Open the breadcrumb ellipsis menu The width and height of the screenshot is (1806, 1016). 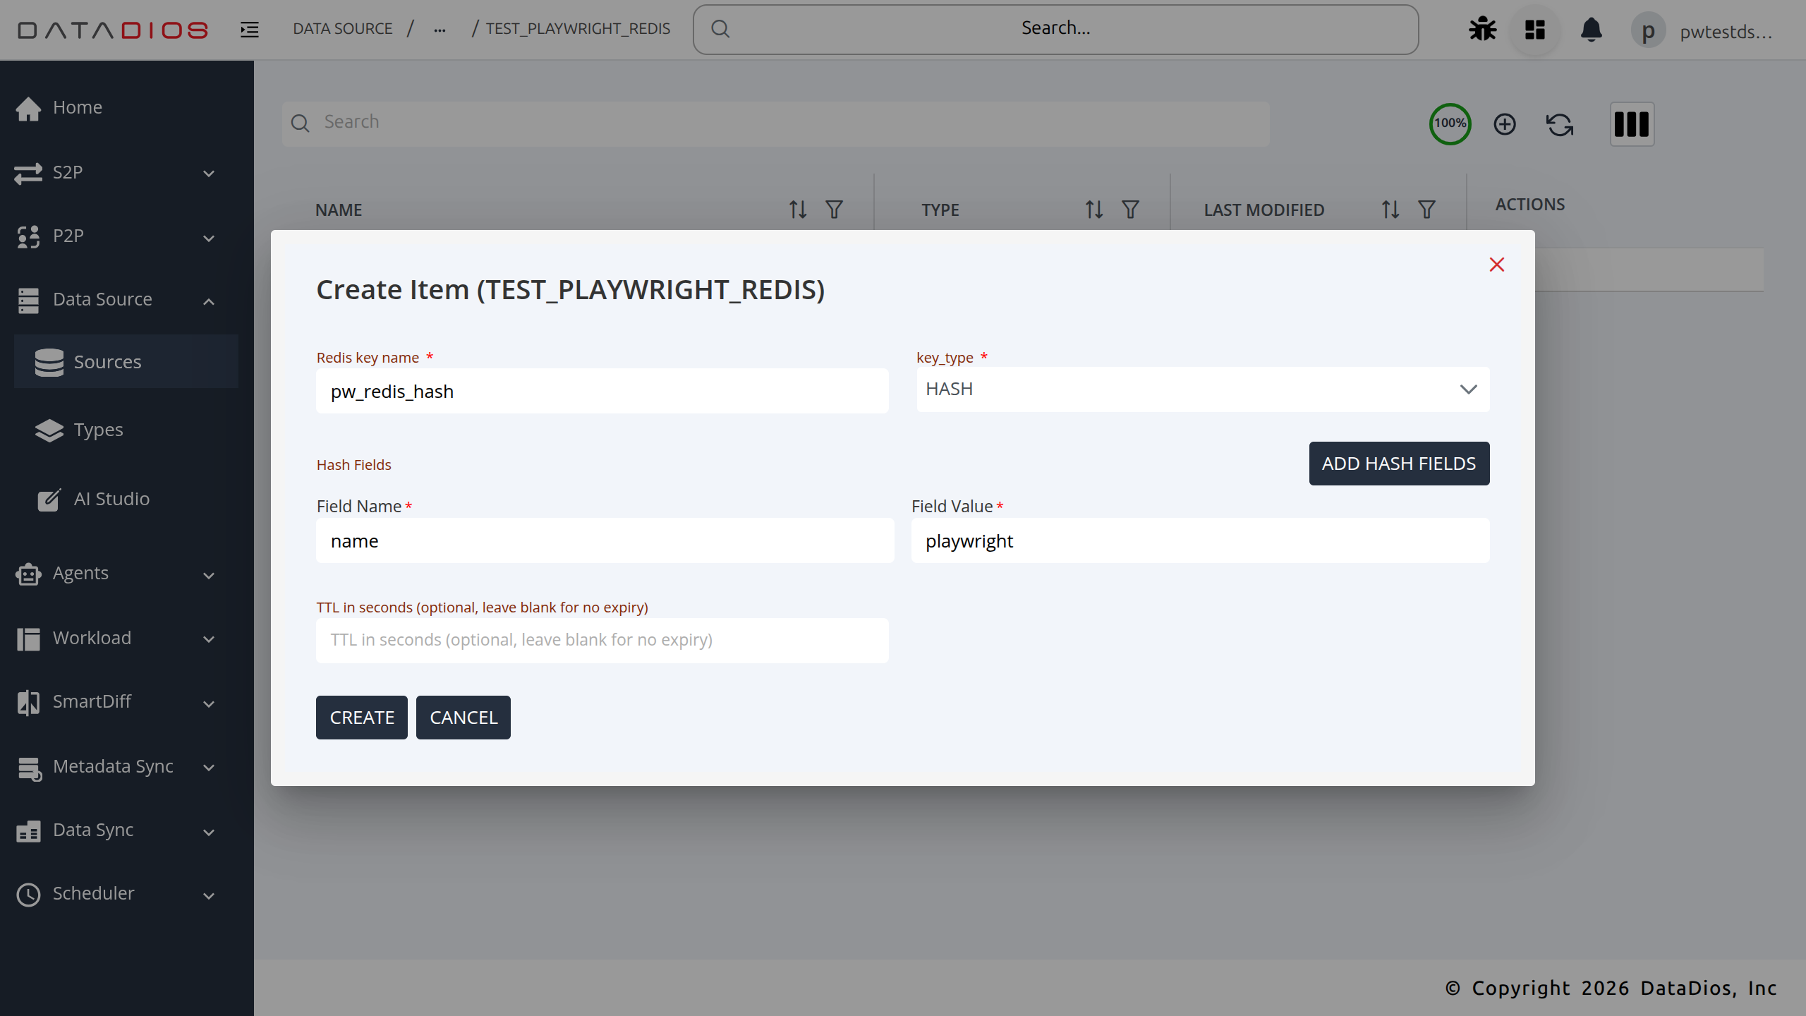440,29
